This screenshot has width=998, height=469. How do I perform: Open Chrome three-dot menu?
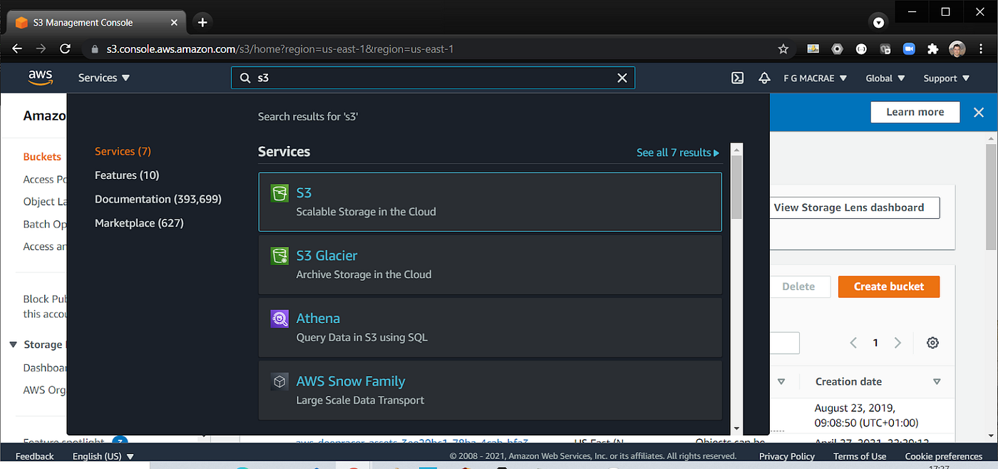982,48
